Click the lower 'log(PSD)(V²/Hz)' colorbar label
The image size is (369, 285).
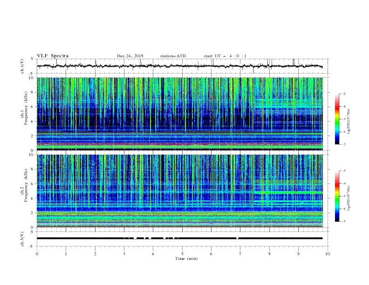click(349, 198)
